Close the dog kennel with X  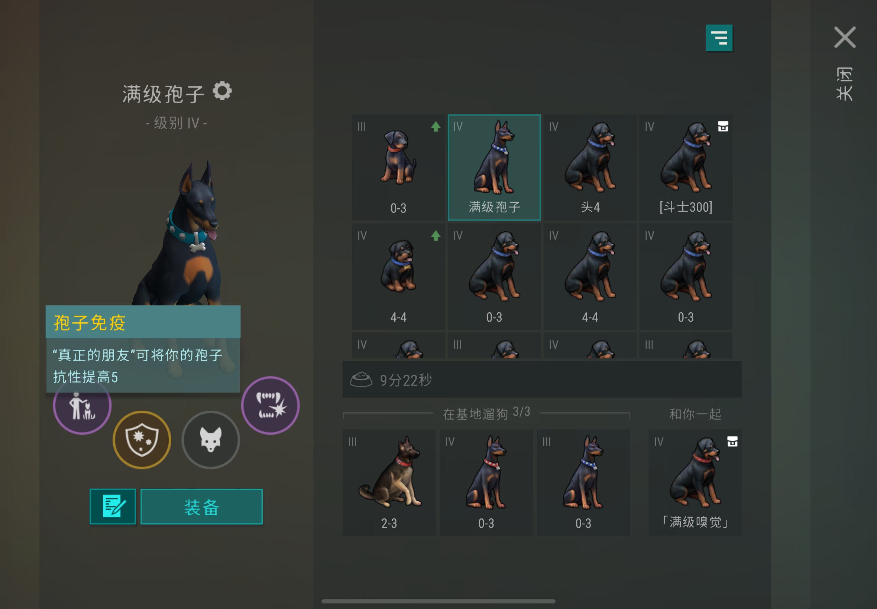click(x=845, y=38)
